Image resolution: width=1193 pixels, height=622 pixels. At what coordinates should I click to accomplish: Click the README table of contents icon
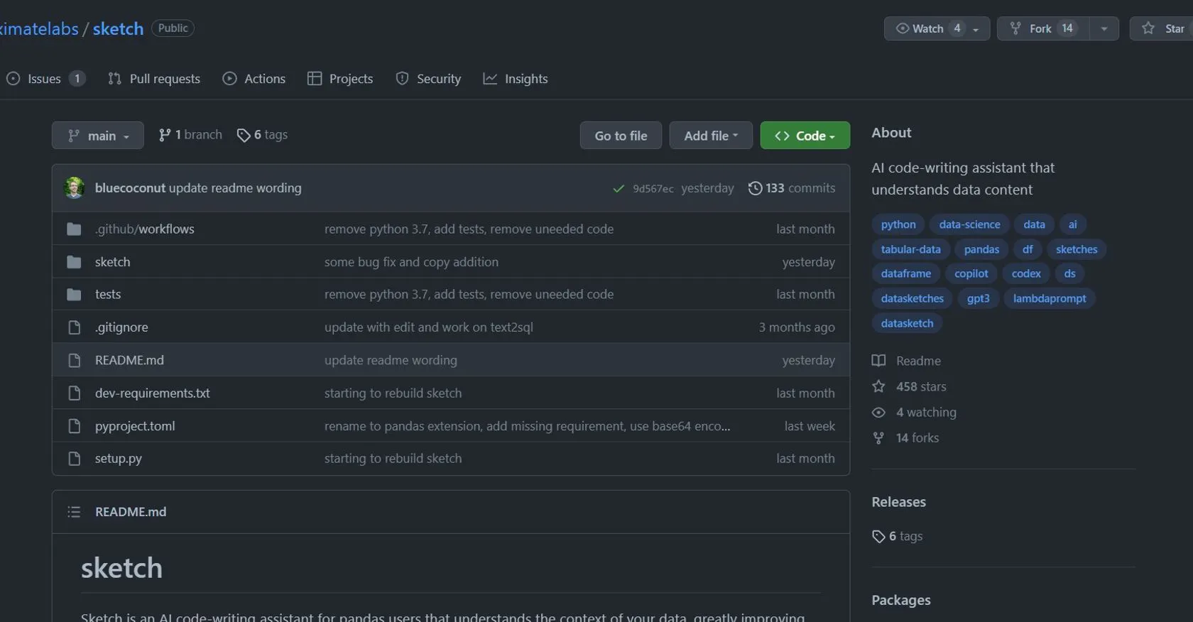click(x=74, y=512)
